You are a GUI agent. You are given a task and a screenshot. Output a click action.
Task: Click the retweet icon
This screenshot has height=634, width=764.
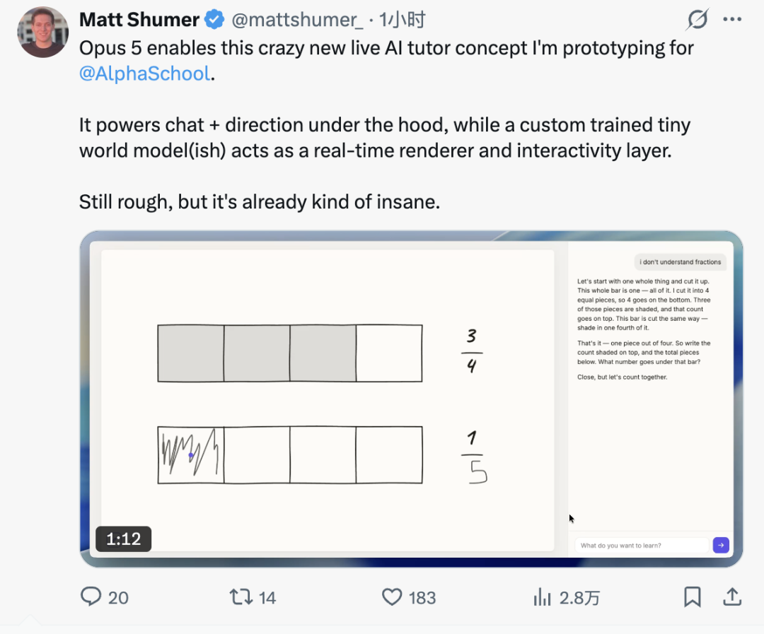(241, 597)
